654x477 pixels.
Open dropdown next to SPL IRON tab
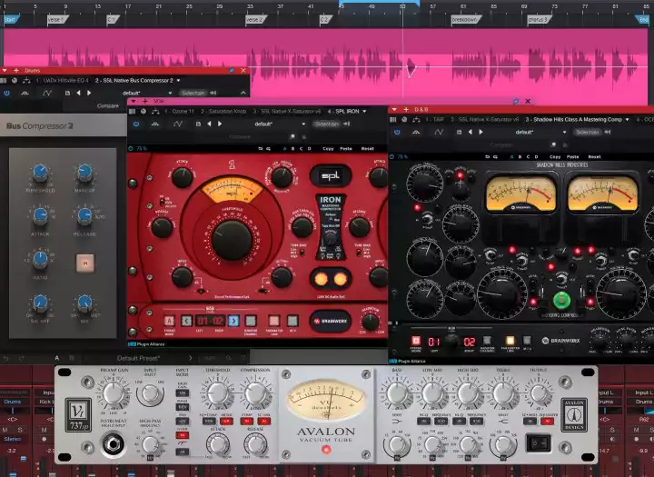[x=364, y=112]
